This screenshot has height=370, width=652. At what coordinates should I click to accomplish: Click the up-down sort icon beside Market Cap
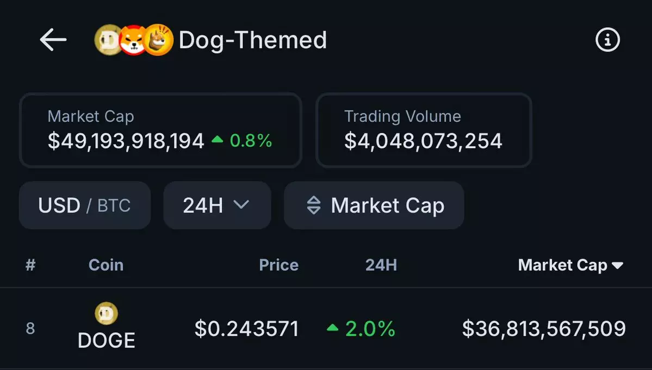(x=314, y=205)
